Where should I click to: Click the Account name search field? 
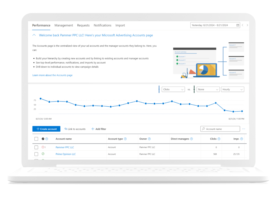[x=220, y=129]
